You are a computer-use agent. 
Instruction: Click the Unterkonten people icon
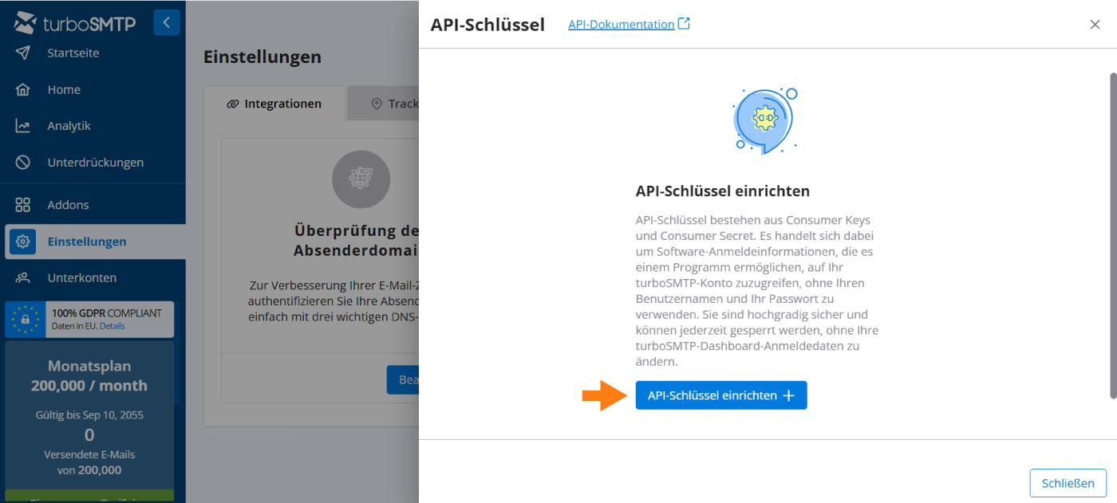click(23, 278)
